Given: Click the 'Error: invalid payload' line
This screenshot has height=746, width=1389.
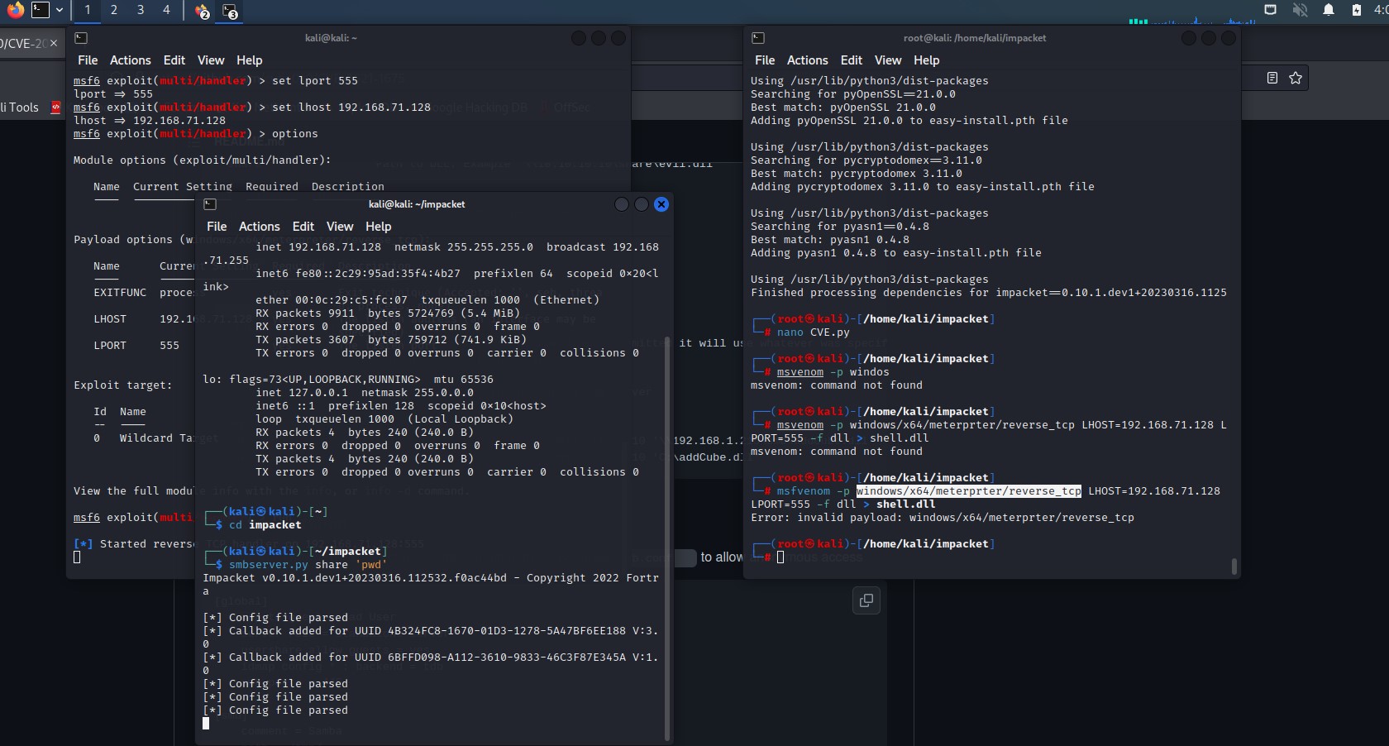Looking at the screenshot, I should point(943,518).
